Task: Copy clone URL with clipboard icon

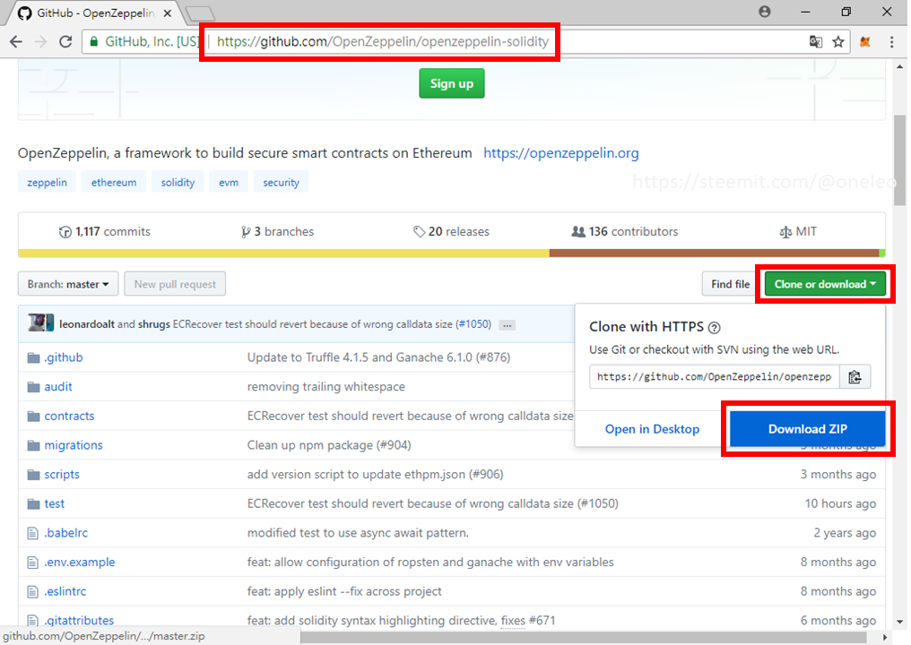Action: pyautogui.click(x=855, y=377)
